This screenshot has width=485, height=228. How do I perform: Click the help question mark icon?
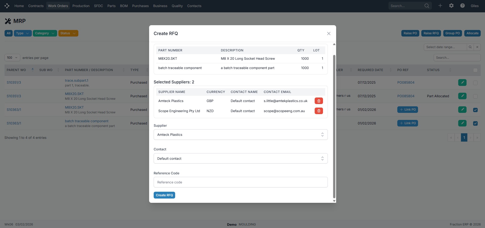point(462,6)
